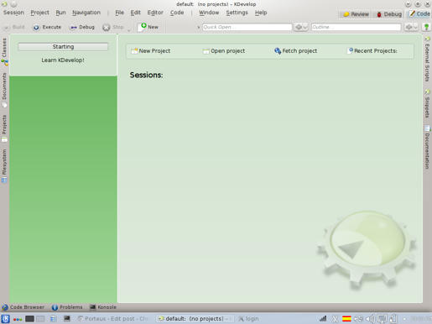This screenshot has height=324, width=432.
Task: Click the Stop toolbar icon
Action: 107,28
